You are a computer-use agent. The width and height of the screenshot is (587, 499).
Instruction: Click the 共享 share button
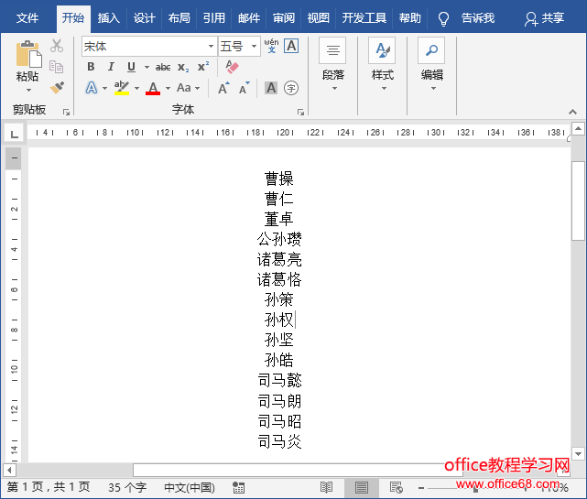[x=544, y=18]
